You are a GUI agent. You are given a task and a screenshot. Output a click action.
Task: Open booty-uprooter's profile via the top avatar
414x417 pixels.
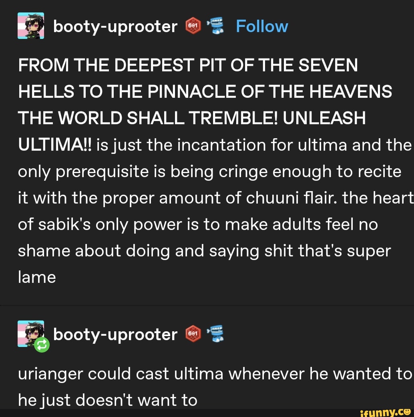tap(30, 26)
